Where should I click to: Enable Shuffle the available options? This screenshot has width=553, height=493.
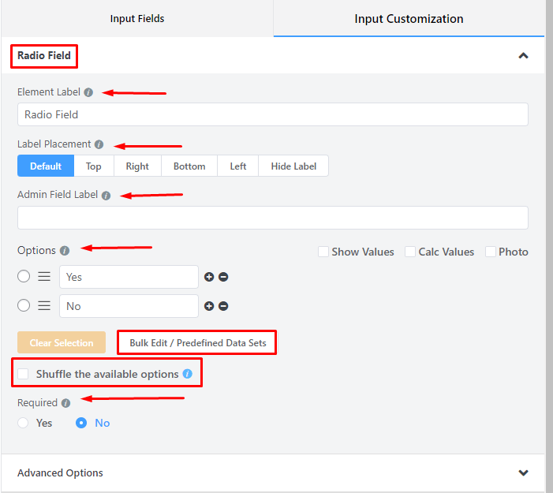[x=24, y=374]
